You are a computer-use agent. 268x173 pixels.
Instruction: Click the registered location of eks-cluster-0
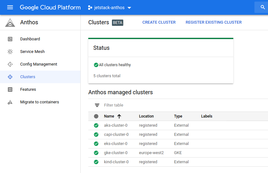148,144
